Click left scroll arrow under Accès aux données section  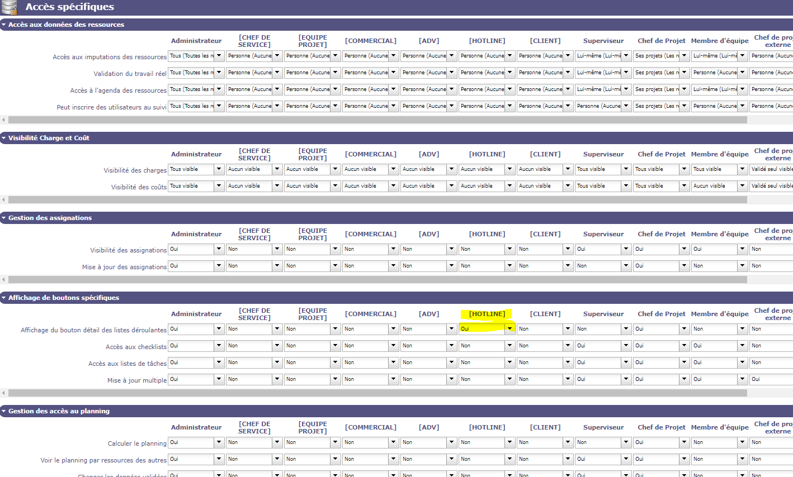pyautogui.click(x=4, y=120)
